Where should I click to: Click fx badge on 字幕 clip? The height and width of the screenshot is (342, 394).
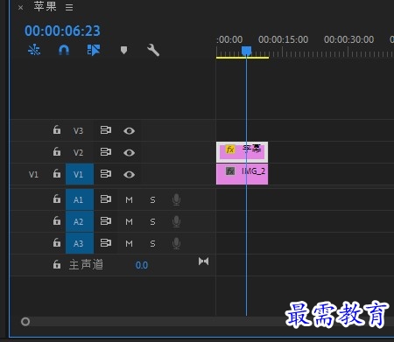(230, 150)
